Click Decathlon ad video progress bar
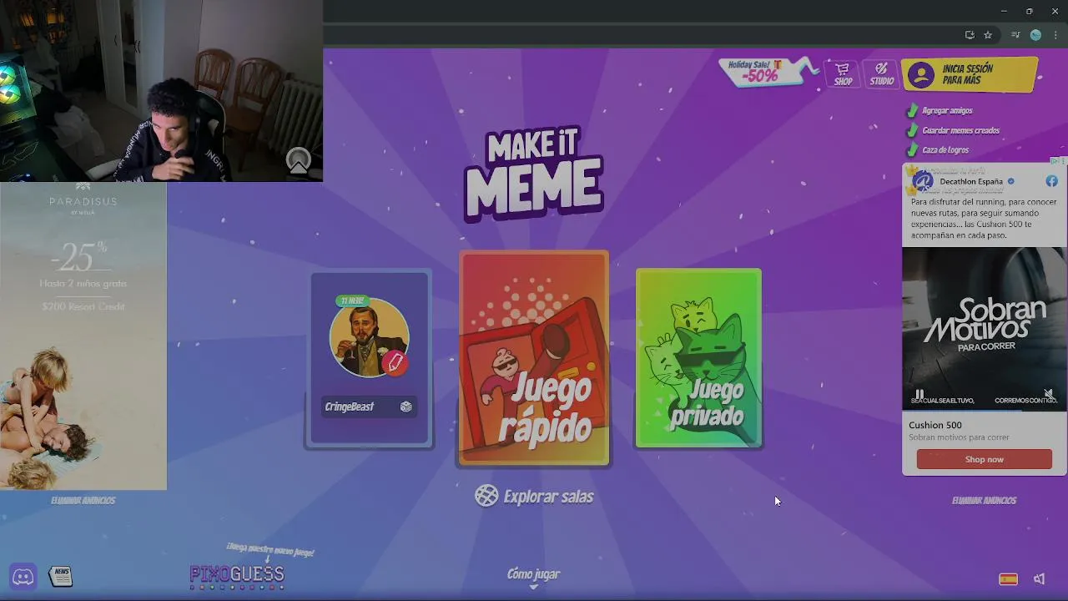The image size is (1068, 601). pyautogui.click(x=985, y=410)
